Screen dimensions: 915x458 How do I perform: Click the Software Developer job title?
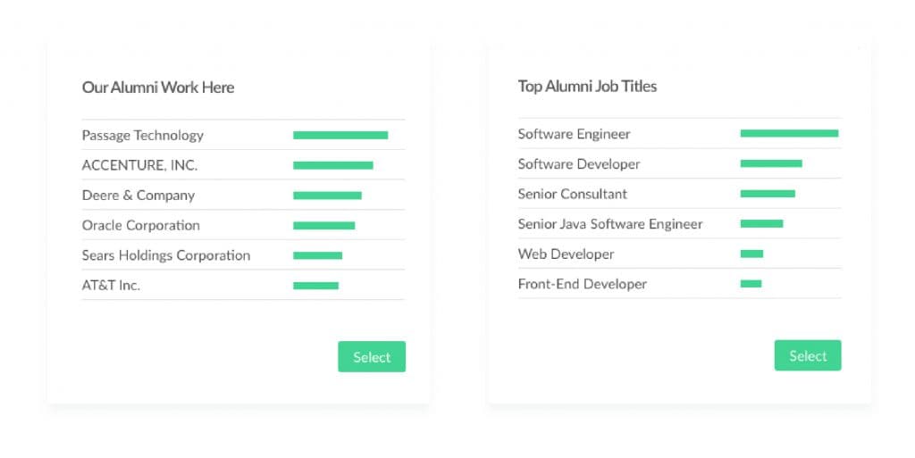579,164
